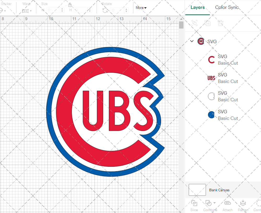
Task: Click the height H input field
Action: (81, 10)
